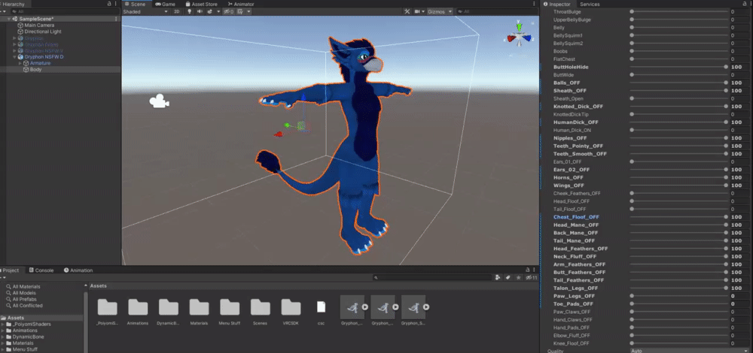Click the Project search field
The height and width of the screenshot is (353, 753).
pos(432,277)
